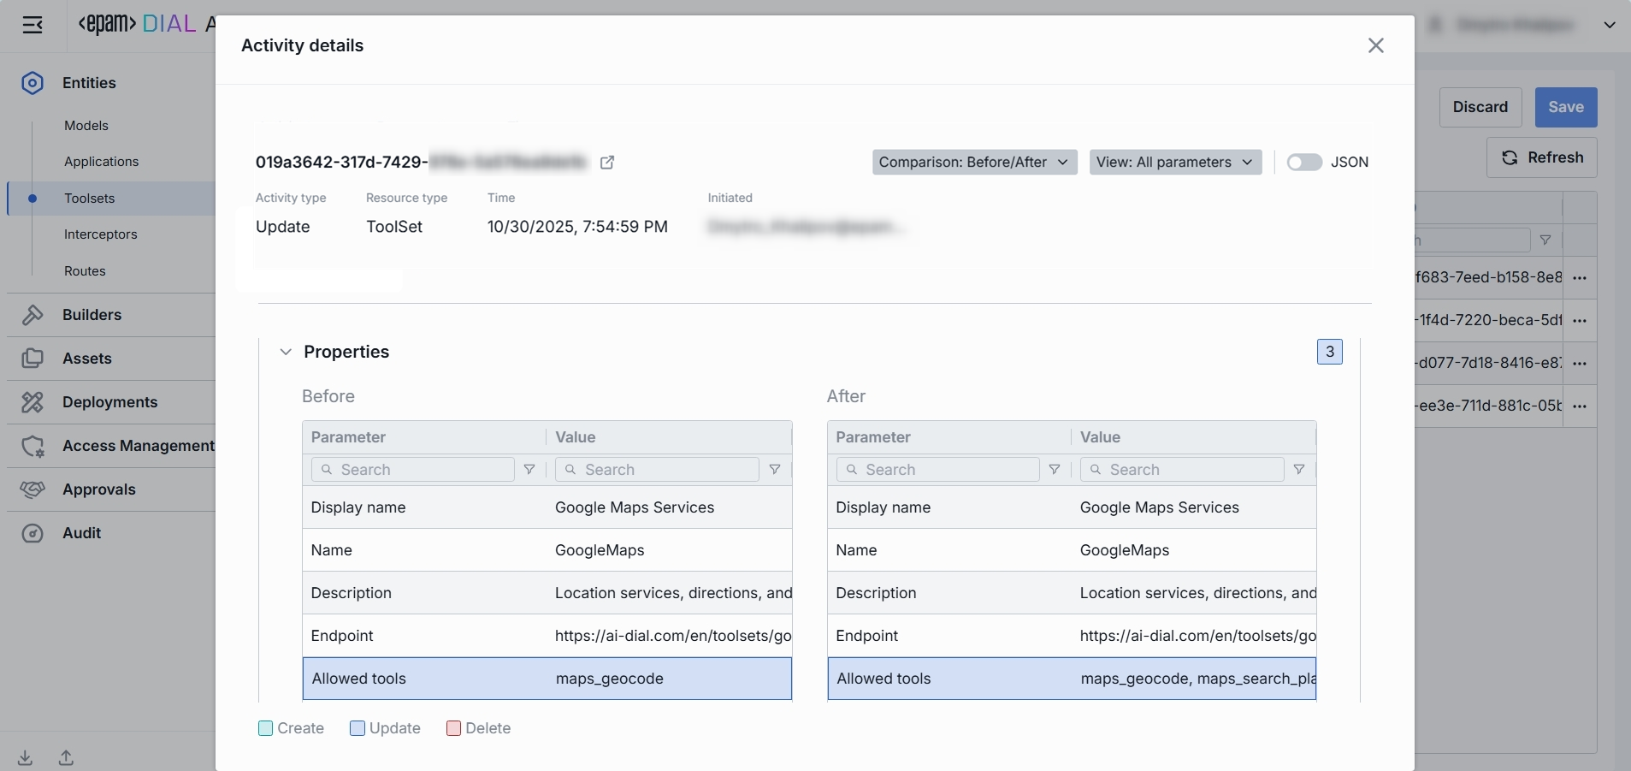Click the Audit icon in sidebar
This screenshot has height=771, width=1631.
point(33,533)
